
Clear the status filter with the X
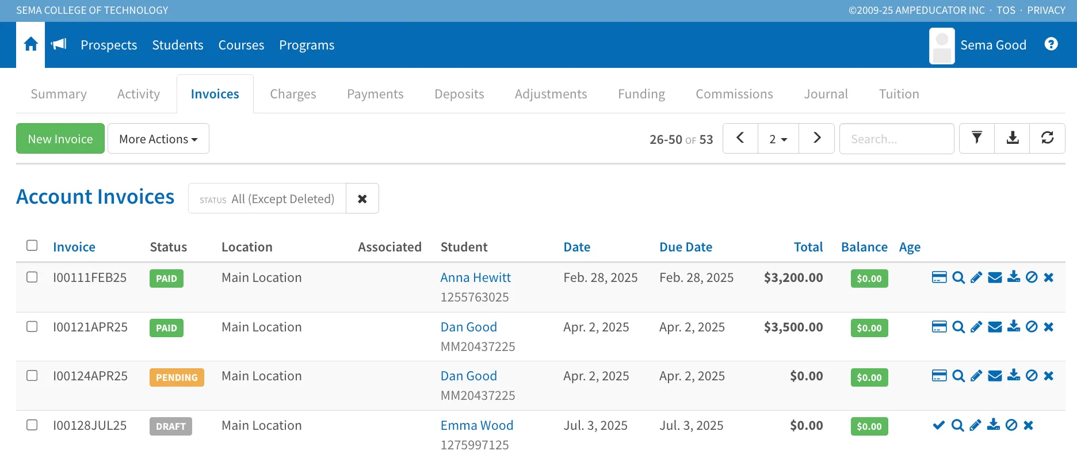pos(362,199)
